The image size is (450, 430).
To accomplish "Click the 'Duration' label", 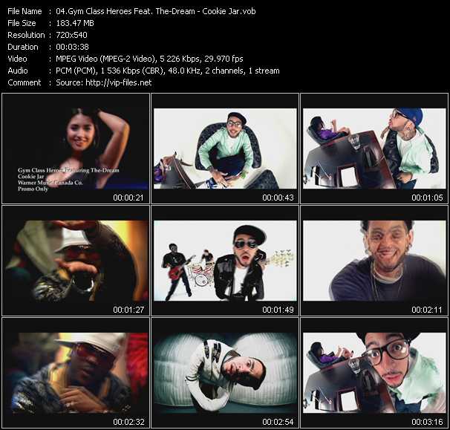I will click(23, 47).
